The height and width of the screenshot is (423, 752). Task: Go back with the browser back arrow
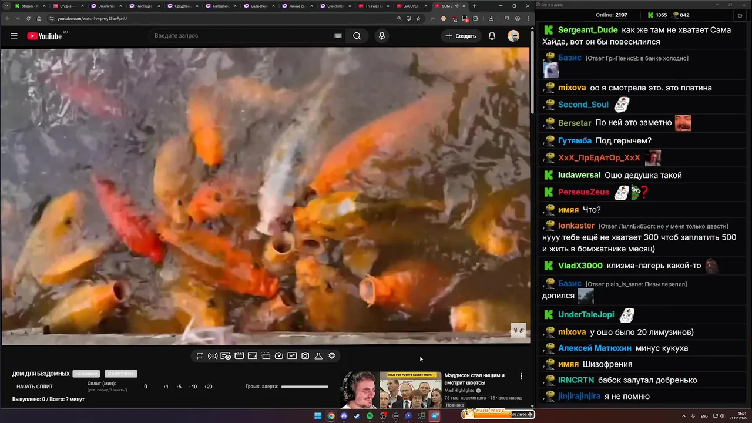click(8, 18)
